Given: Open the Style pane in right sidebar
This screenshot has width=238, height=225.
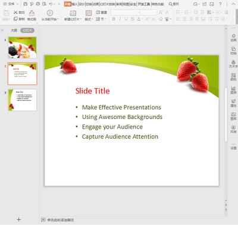Looking at the screenshot, I should 233,129.
